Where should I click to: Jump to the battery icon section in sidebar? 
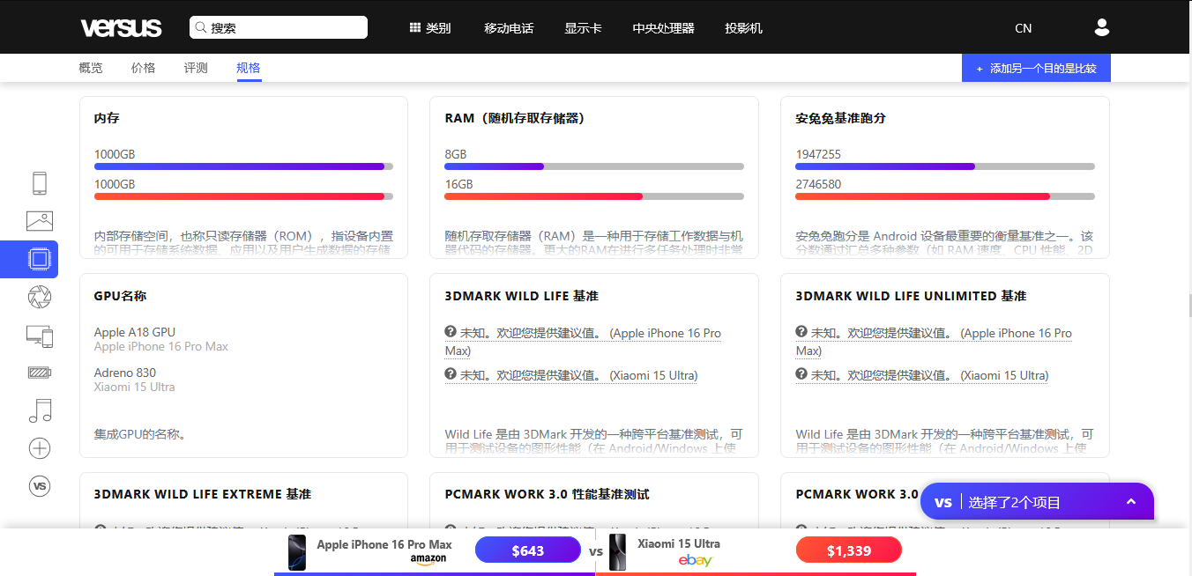(40, 373)
